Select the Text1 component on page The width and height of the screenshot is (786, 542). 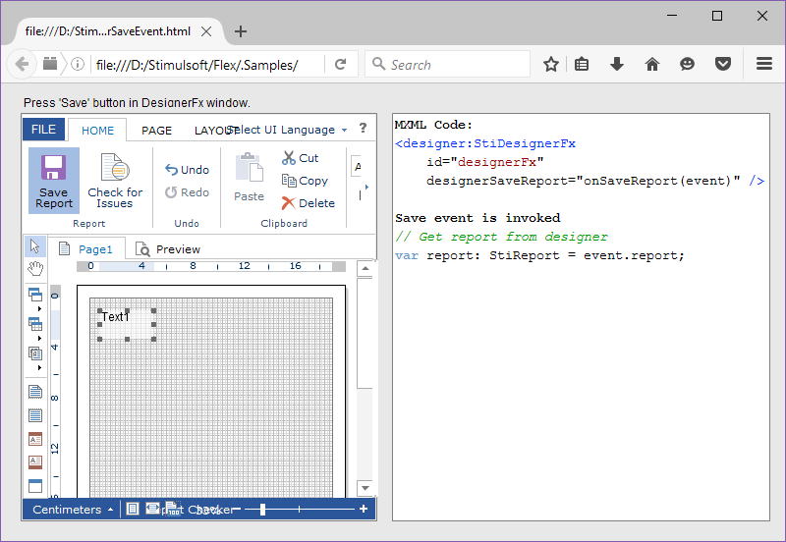coord(127,324)
